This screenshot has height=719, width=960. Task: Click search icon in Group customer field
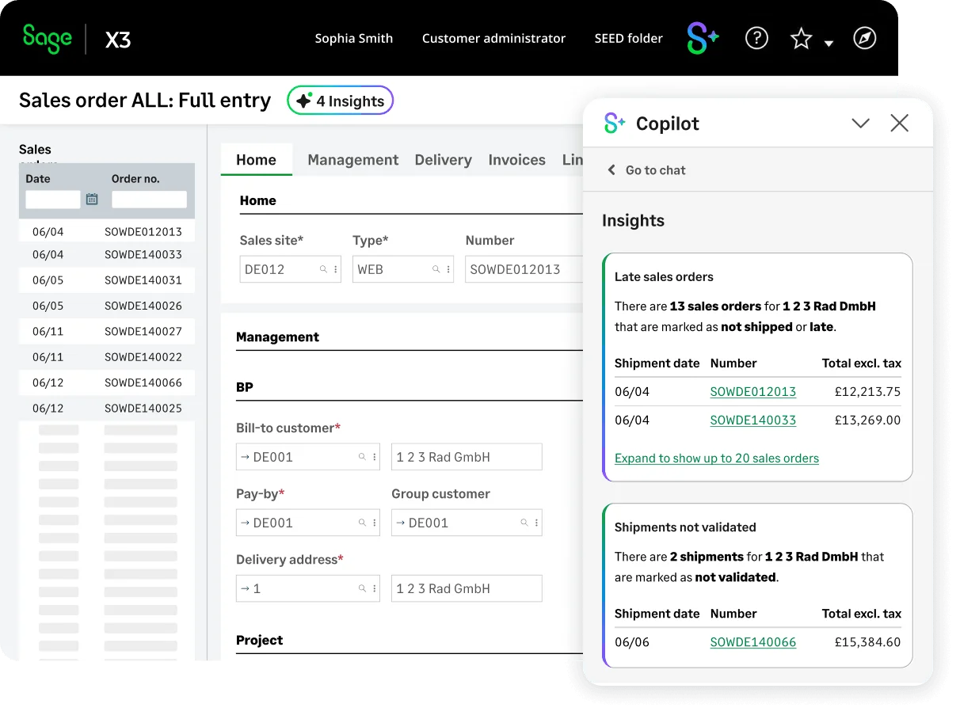(x=524, y=523)
